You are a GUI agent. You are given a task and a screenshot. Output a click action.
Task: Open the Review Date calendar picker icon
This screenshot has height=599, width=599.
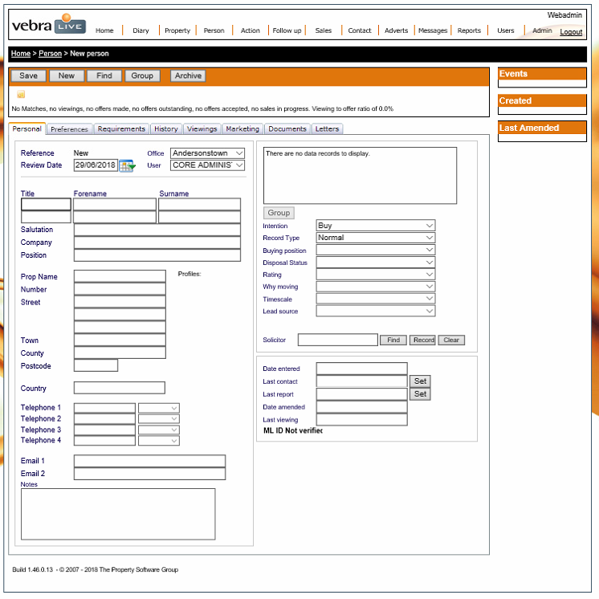click(127, 165)
